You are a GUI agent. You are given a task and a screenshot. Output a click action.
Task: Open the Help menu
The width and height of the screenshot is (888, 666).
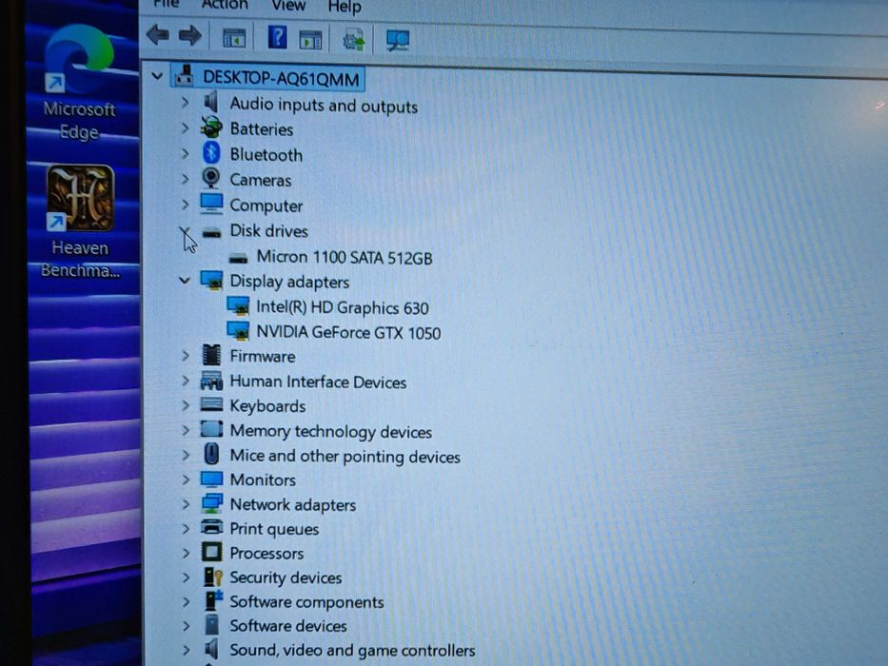coord(345,8)
